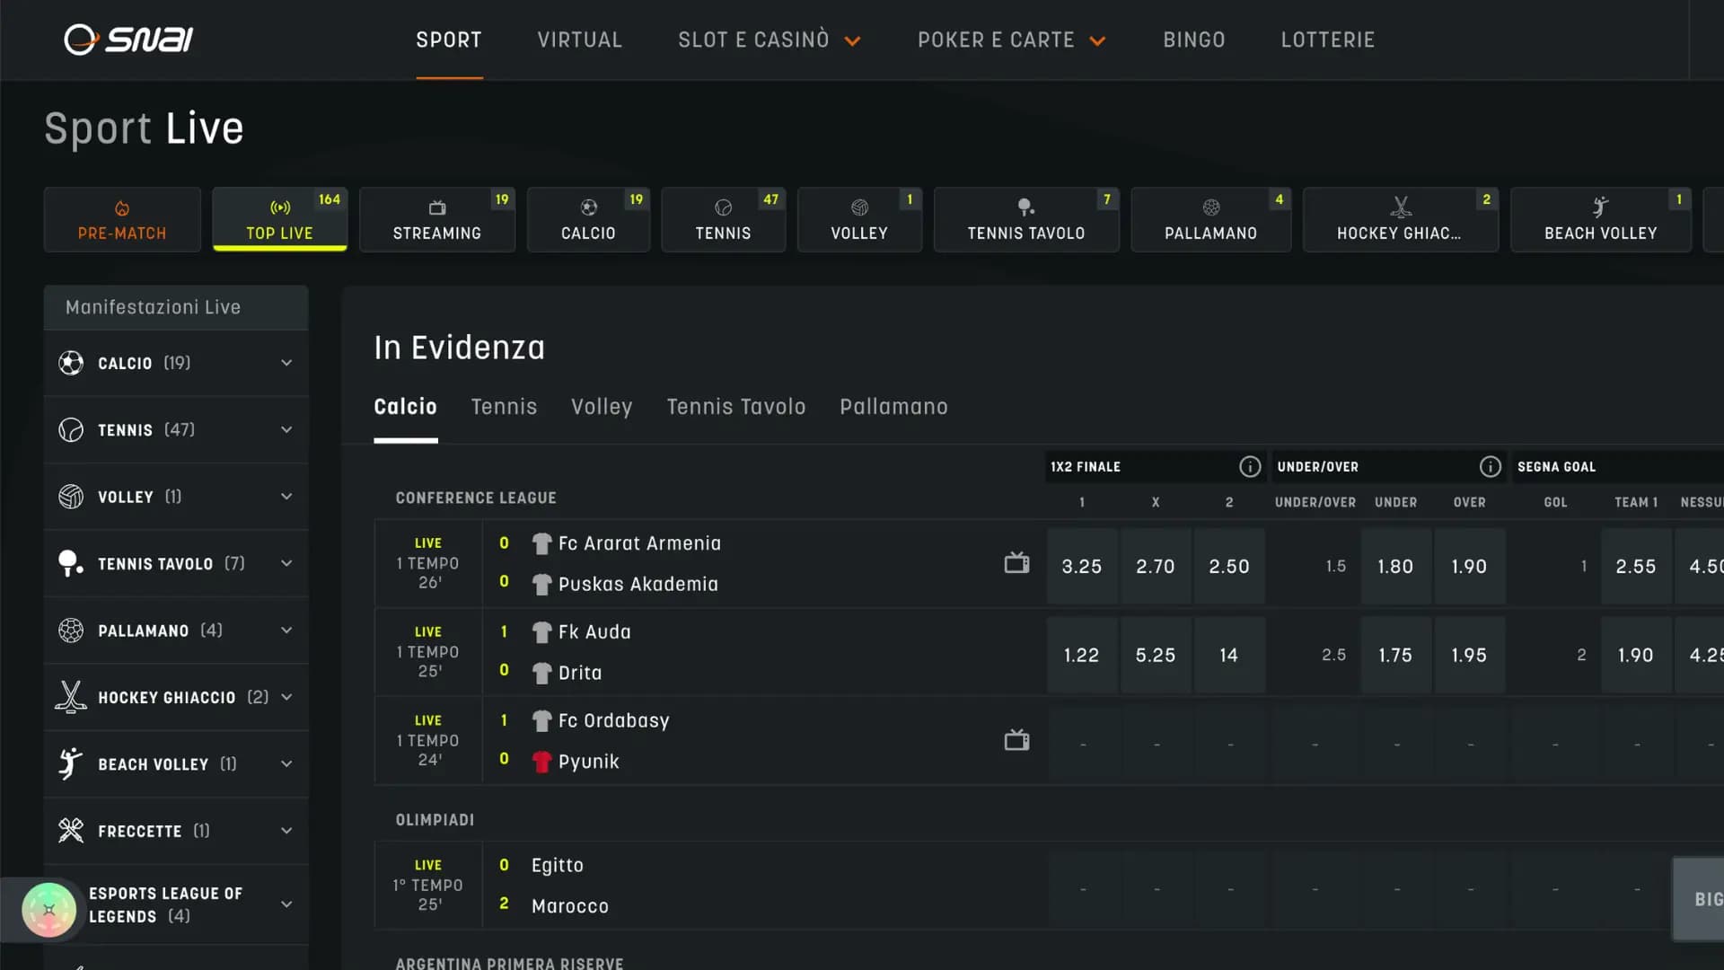Open the Slot e Casinò dropdown menu
The width and height of the screenshot is (1724, 970).
[769, 40]
